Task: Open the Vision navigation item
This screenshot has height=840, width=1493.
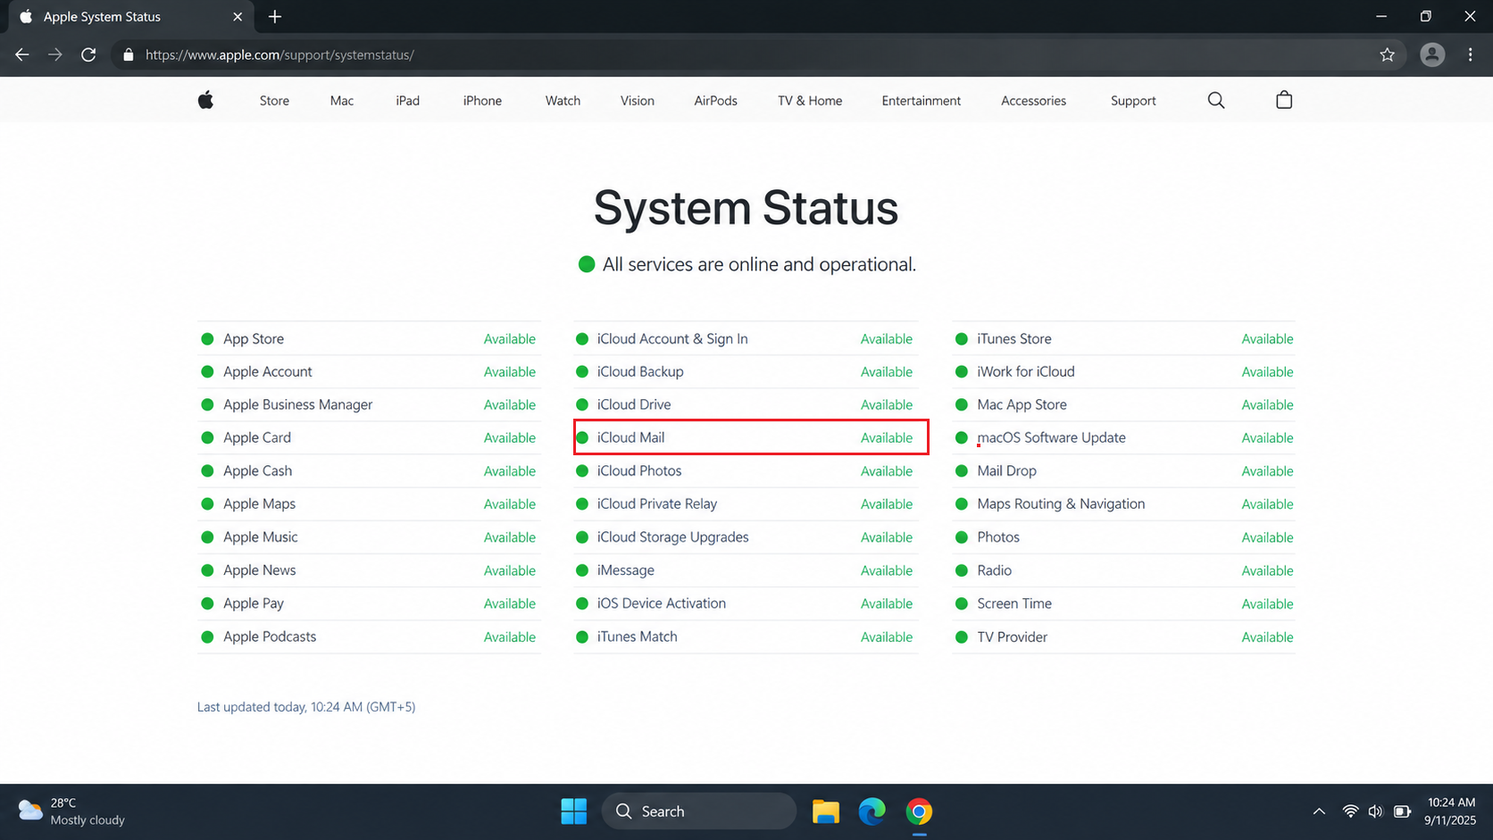Action: point(638,101)
